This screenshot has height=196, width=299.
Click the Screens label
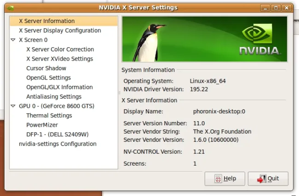[x=135, y=164]
